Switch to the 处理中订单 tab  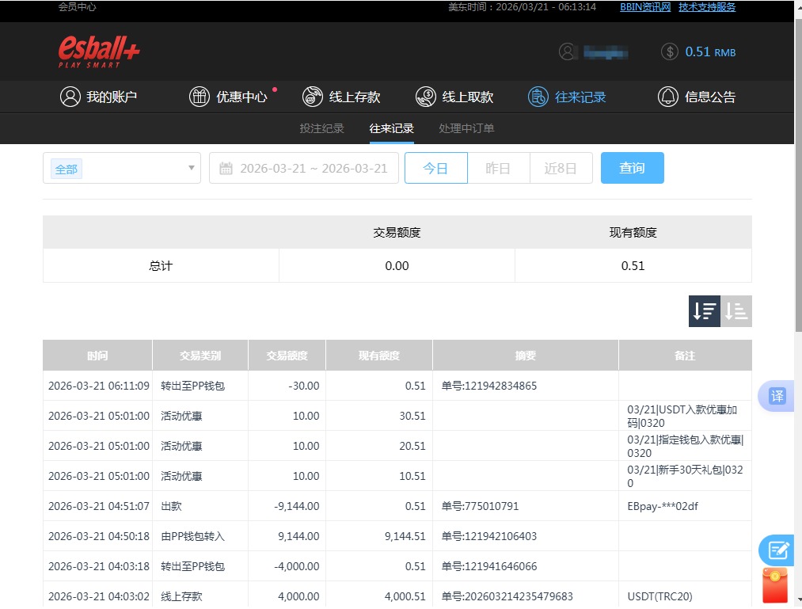(466, 127)
